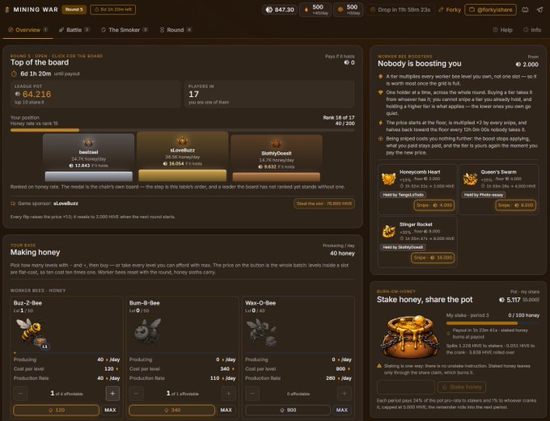550x421 pixels.
Task: Click MAX for Buz-Z-Bee
Action: point(110,410)
